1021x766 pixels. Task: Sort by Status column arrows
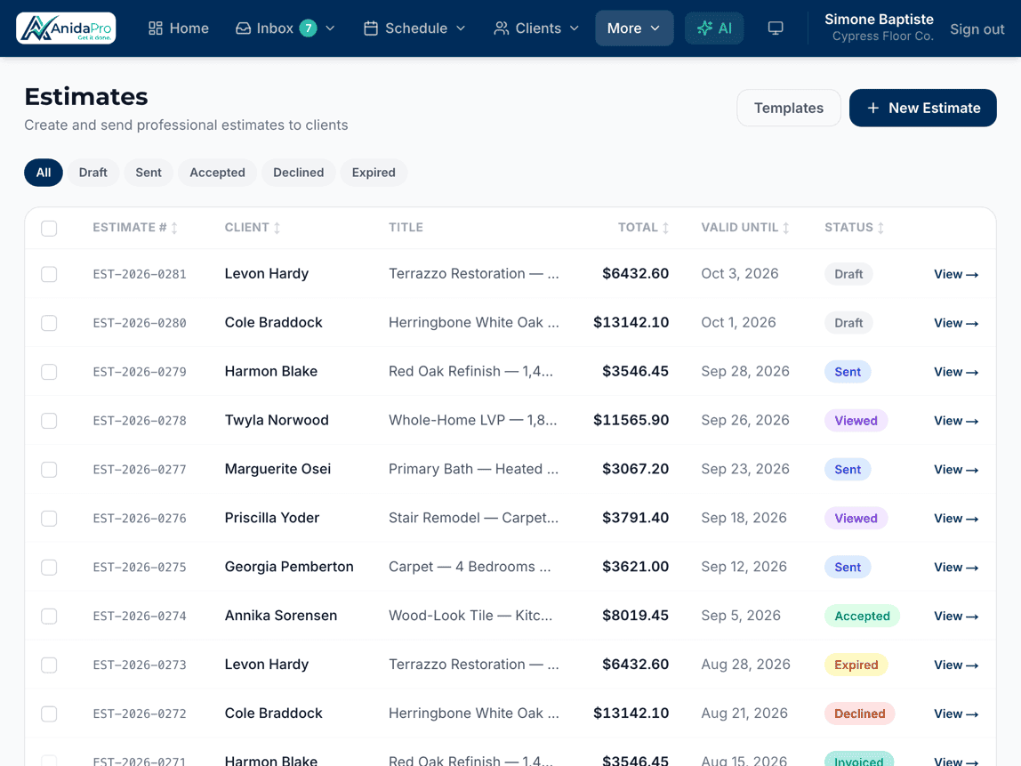pos(880,228)
